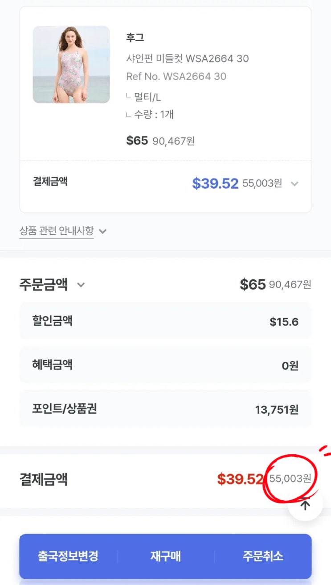Select the 주문취소 button
The image size is (331, 585).
(x=262, y=556)
